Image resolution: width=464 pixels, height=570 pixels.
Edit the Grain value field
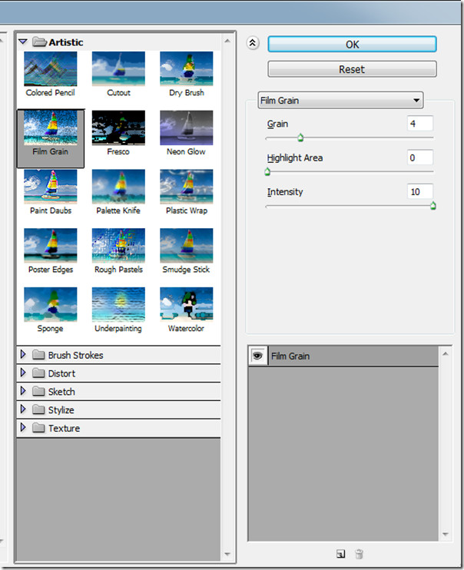(420, 124)
